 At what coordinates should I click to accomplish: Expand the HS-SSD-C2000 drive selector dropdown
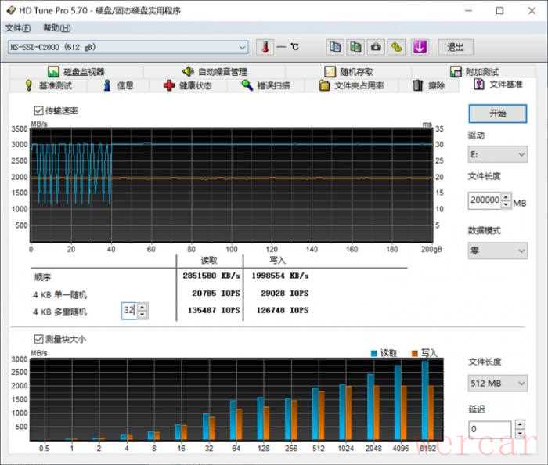tap(243, 47)
